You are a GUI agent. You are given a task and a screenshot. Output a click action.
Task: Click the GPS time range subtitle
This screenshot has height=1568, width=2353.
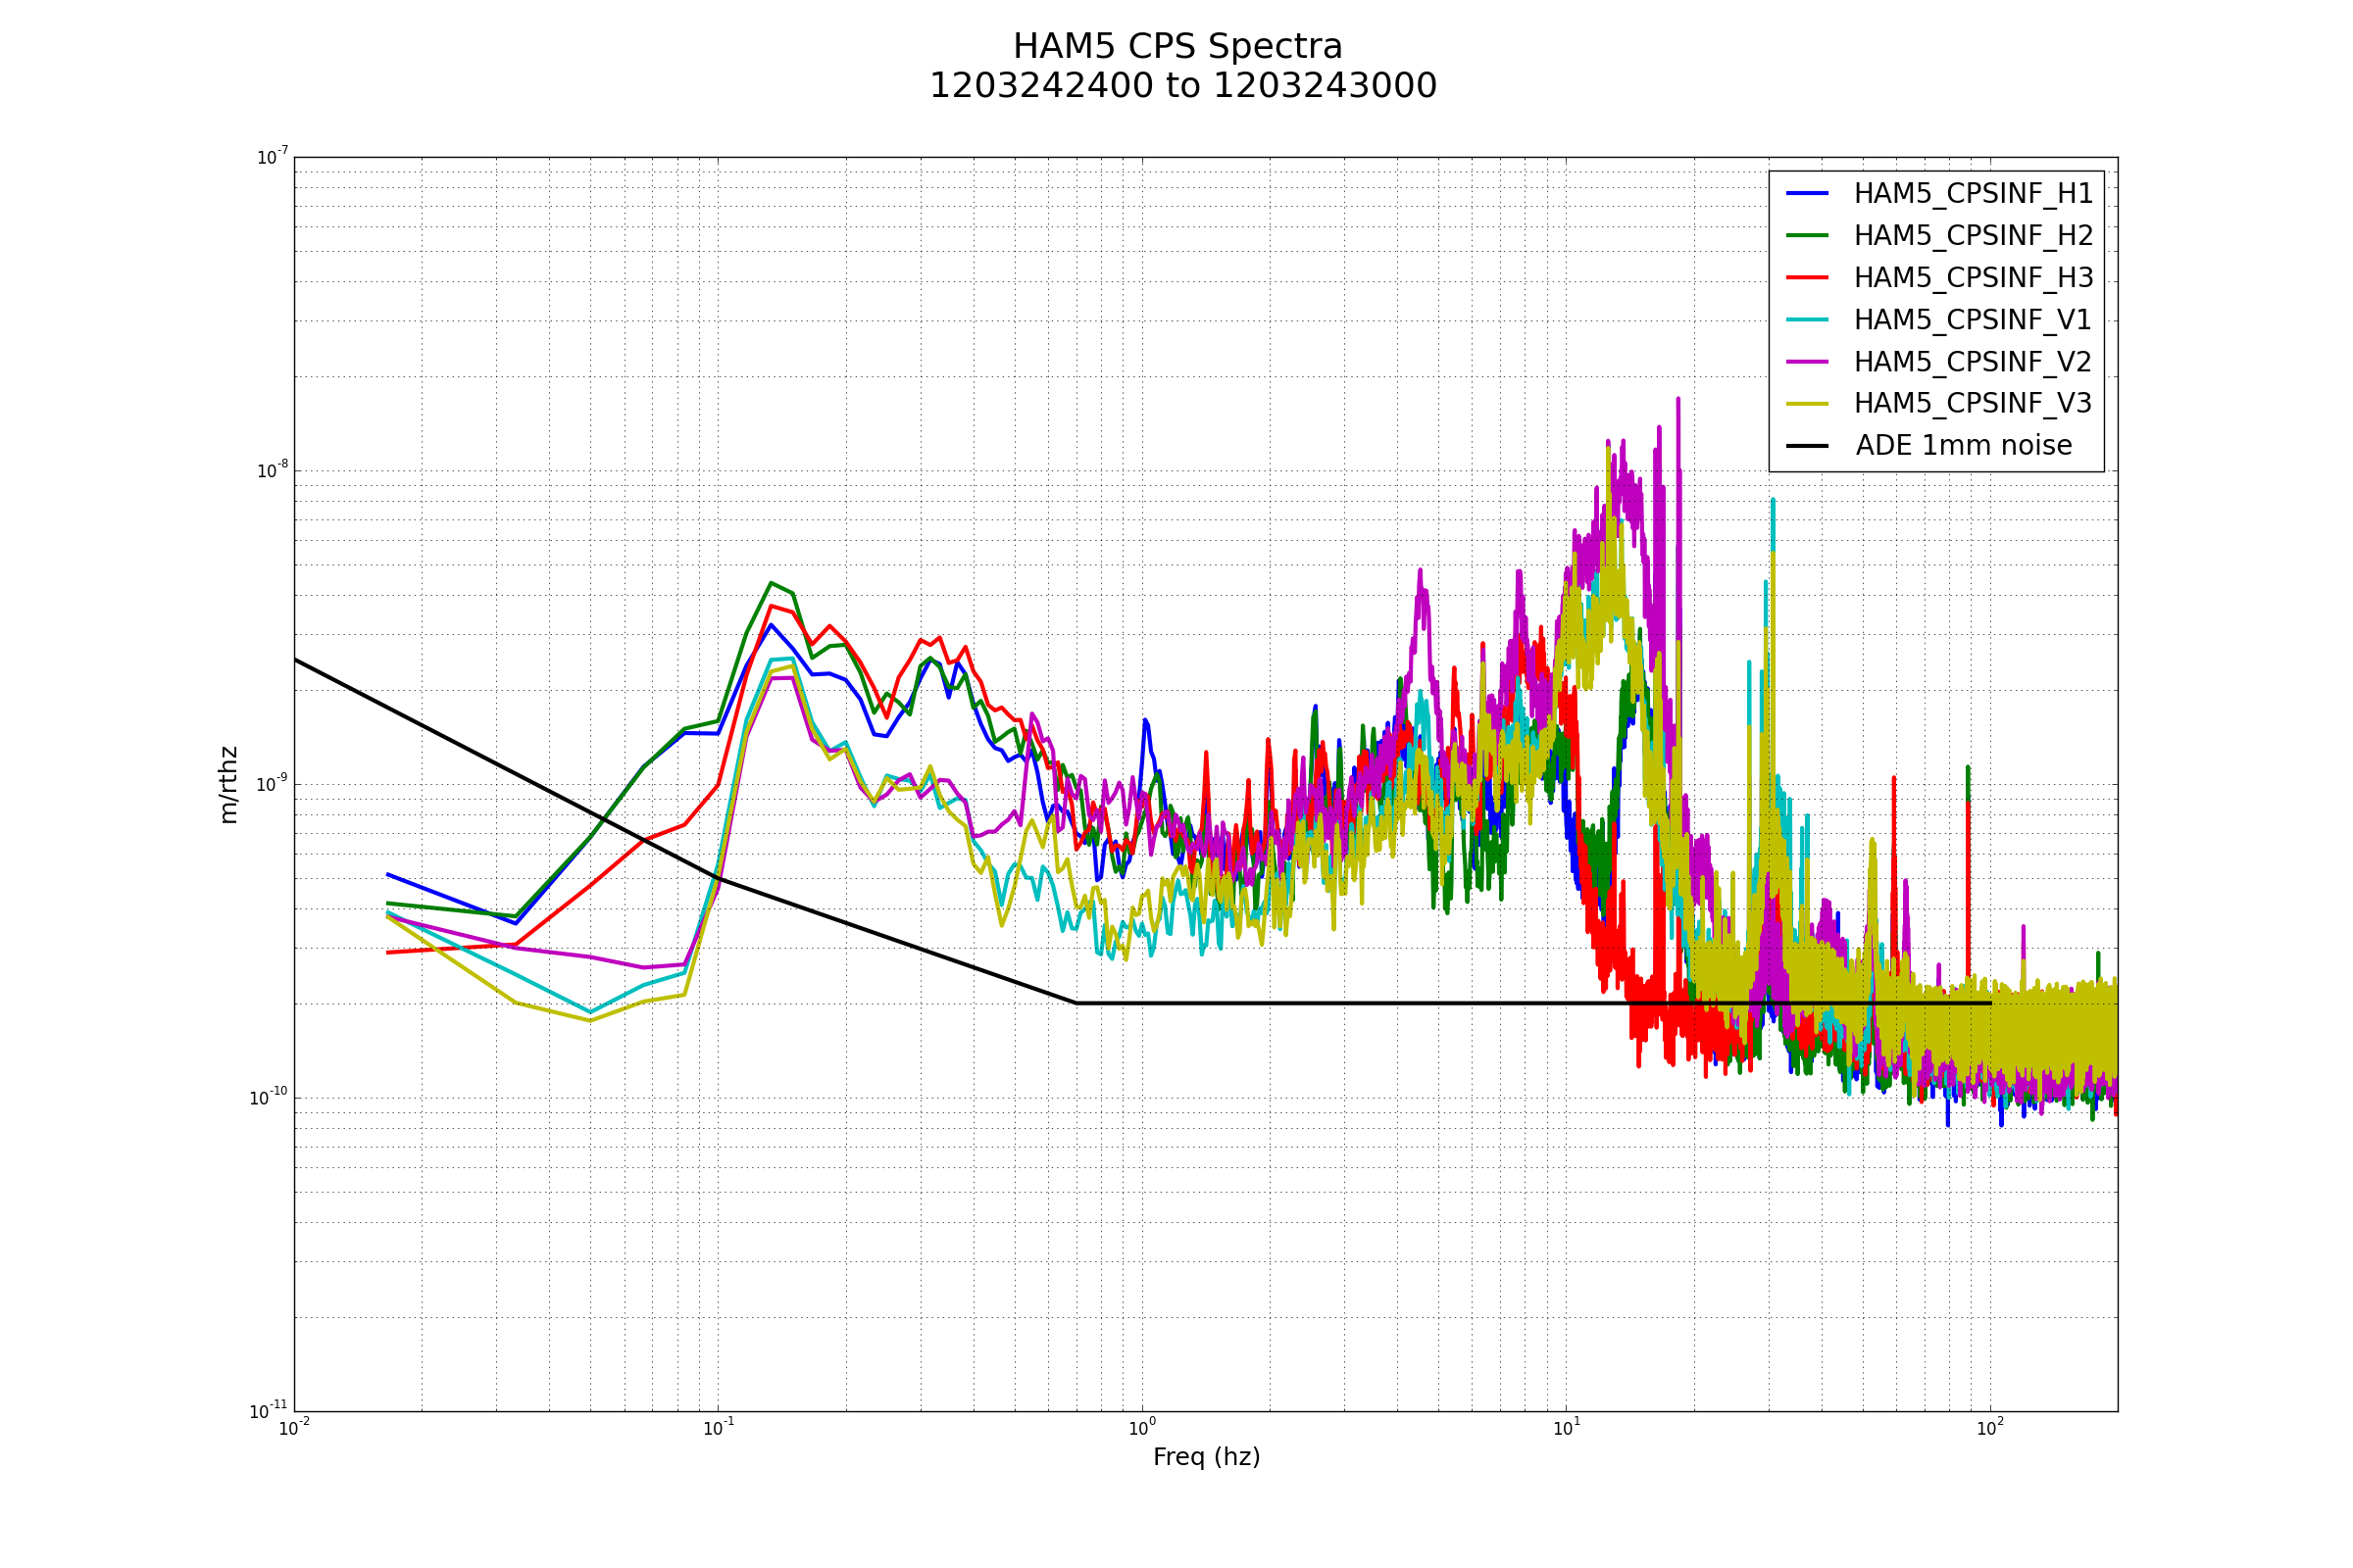click(1182, 87)
